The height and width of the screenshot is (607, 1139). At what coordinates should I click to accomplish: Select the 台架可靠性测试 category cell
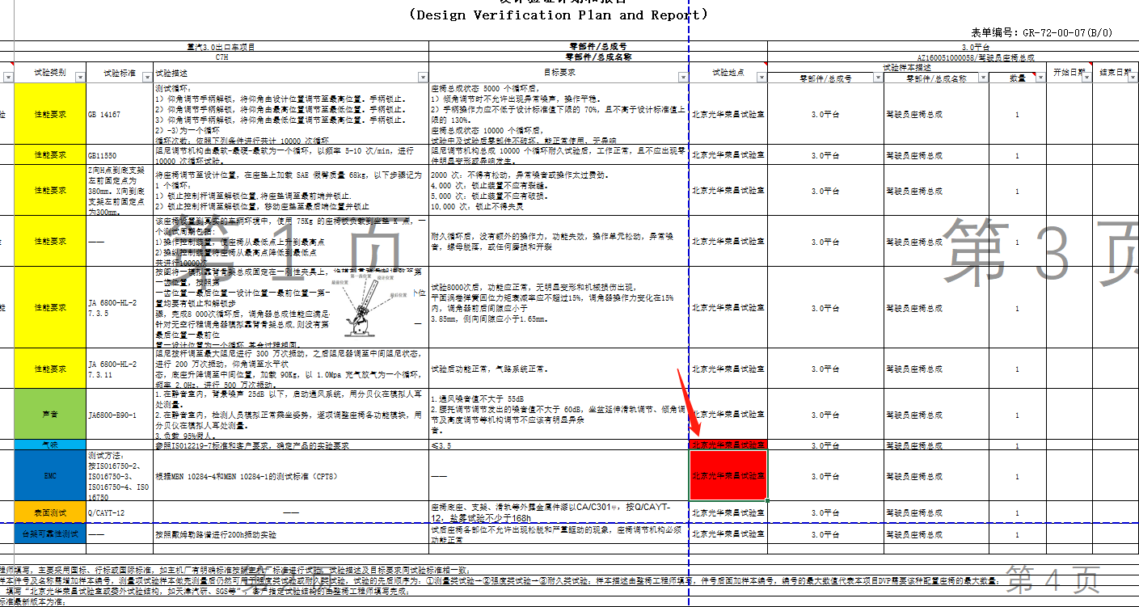(x=50, y=533)
